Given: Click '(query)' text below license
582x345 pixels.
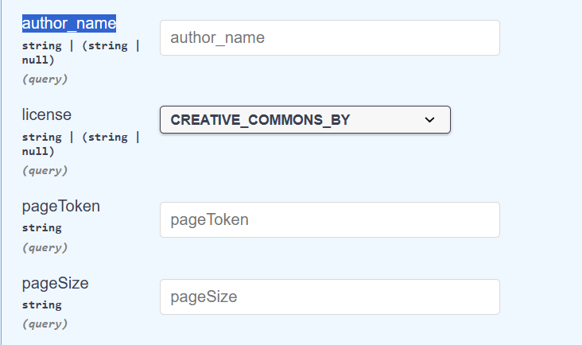Looking at the screenshot, I should pos(45,170).
